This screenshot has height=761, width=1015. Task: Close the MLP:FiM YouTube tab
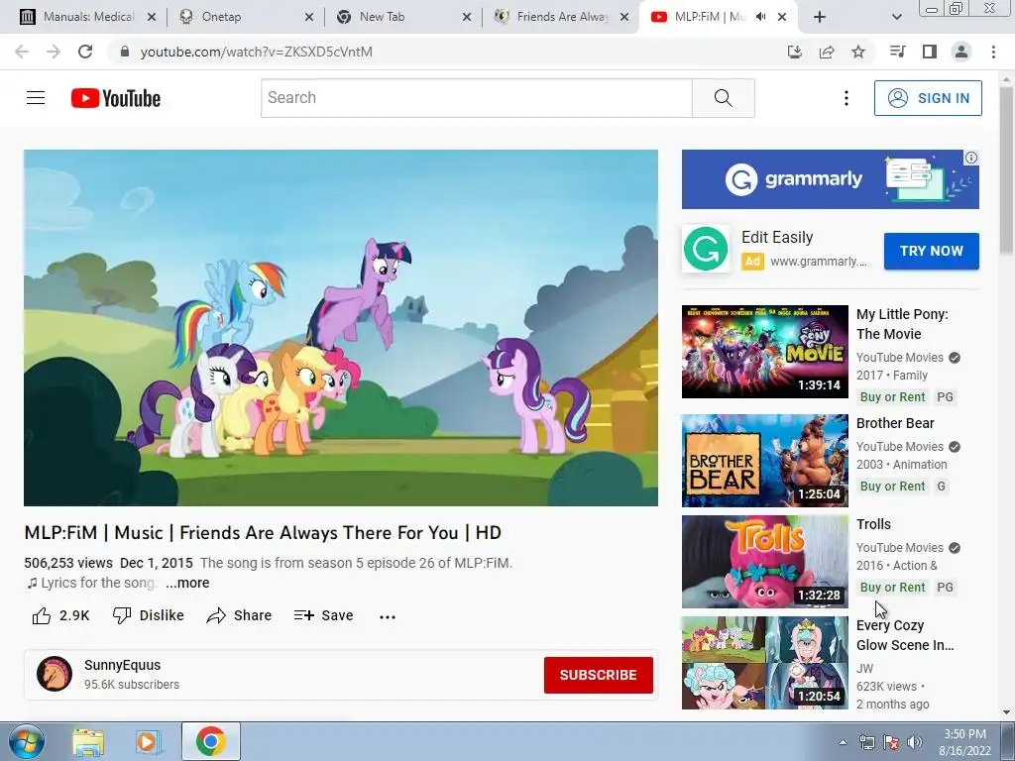(782, 17)
